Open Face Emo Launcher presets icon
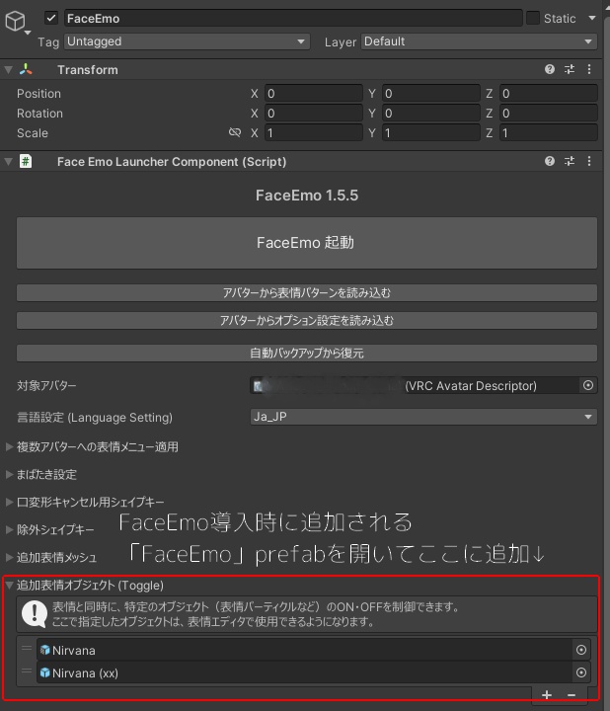Screen dimensions: 610x711 pyautogui.click(x=570, y=161)
